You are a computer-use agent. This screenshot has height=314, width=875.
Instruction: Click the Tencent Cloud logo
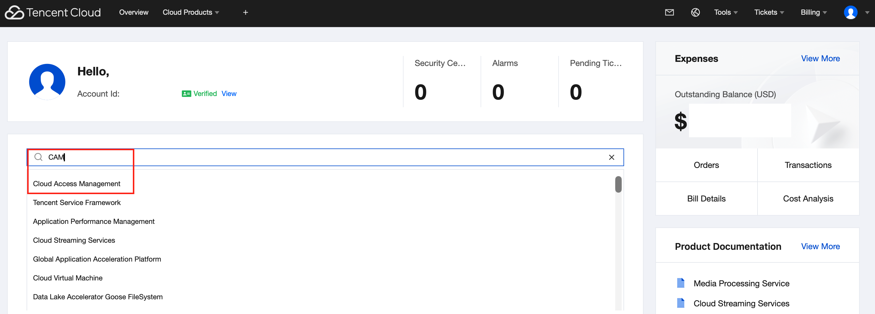coord(53,13)
